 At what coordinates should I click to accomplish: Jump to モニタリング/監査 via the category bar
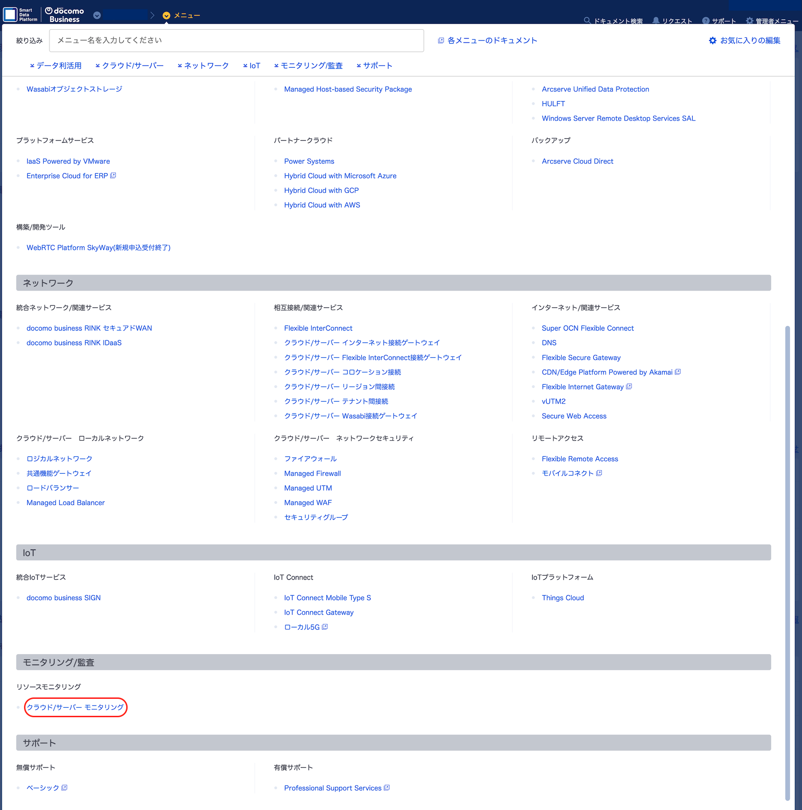coord(308,65)
